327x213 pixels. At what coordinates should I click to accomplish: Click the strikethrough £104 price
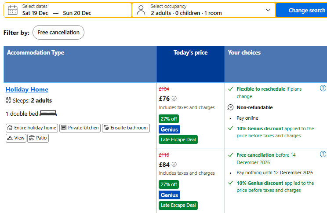click(164, 89)
